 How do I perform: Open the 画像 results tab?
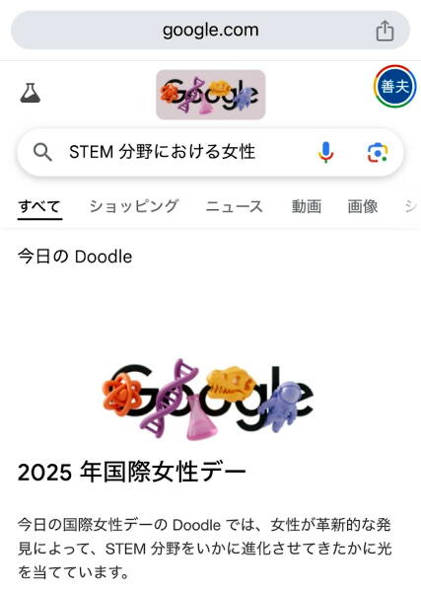363,206
